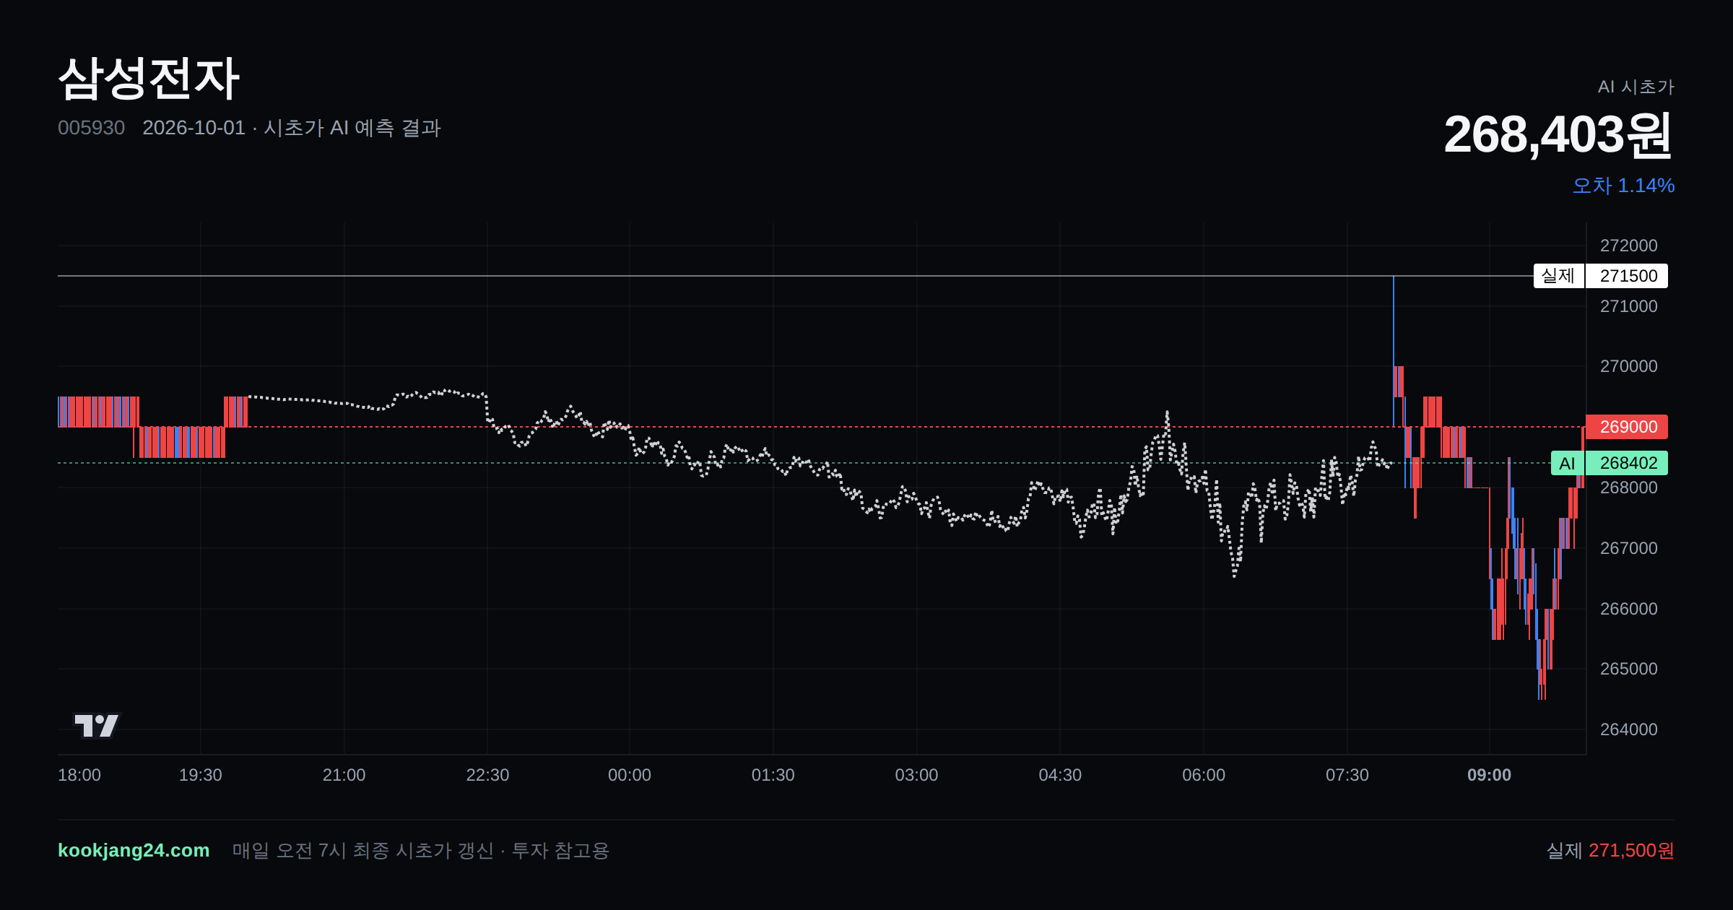Click the 21:00 time axis label
Screen dimensions: 1733x910
click(x=344, y=775)
